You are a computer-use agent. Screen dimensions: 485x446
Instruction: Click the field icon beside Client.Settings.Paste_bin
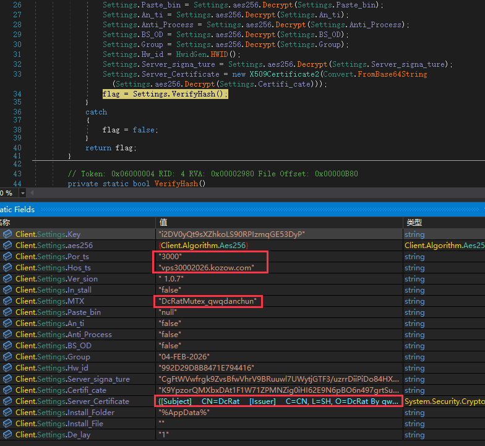pos(7,312)
